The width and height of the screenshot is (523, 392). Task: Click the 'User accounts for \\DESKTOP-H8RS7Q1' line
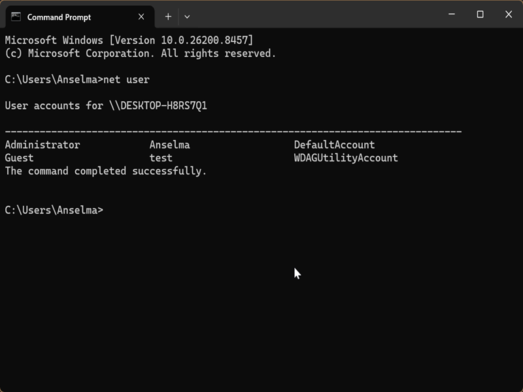click(106, 106)
